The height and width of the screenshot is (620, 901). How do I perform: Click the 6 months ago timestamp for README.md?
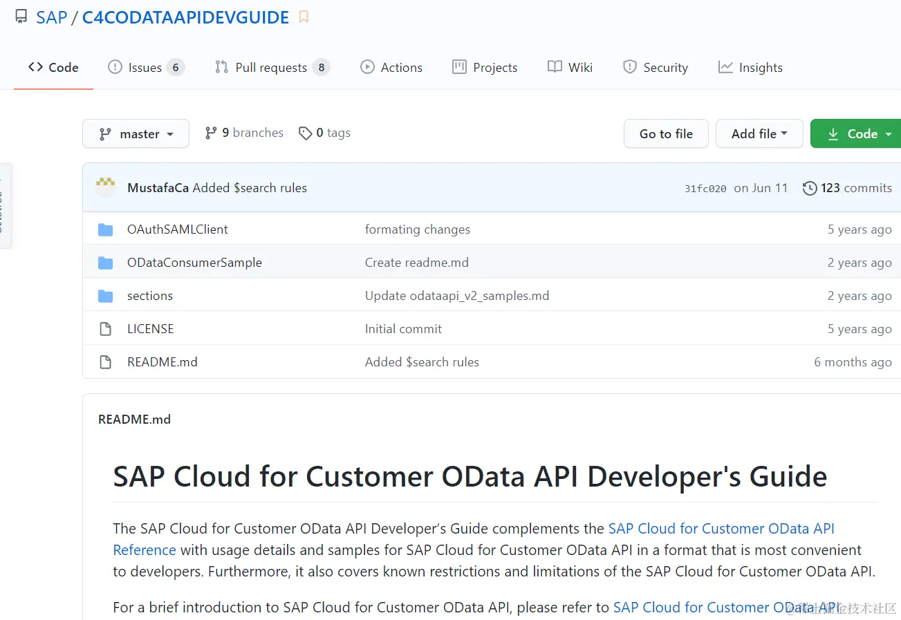click(853, 361)
